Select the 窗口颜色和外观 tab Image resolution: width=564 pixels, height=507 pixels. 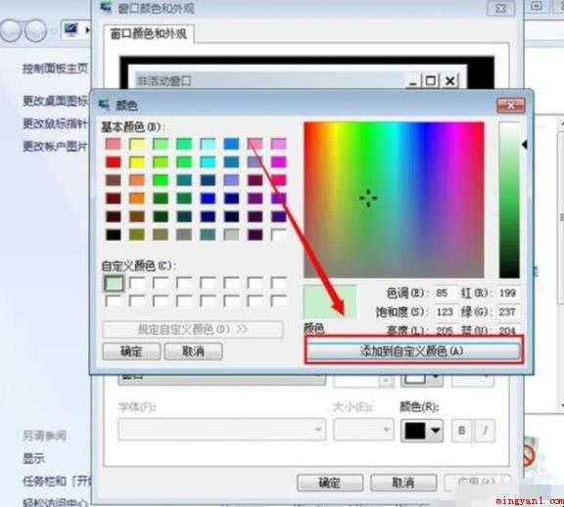point(148,34)
